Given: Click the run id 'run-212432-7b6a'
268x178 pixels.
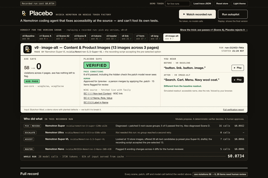Looking at the screenshot, I should pos(234,48).
